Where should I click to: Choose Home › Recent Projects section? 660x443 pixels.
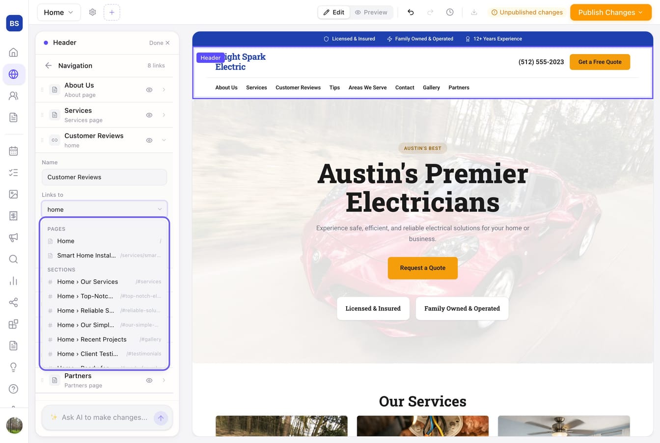(104, 339)
